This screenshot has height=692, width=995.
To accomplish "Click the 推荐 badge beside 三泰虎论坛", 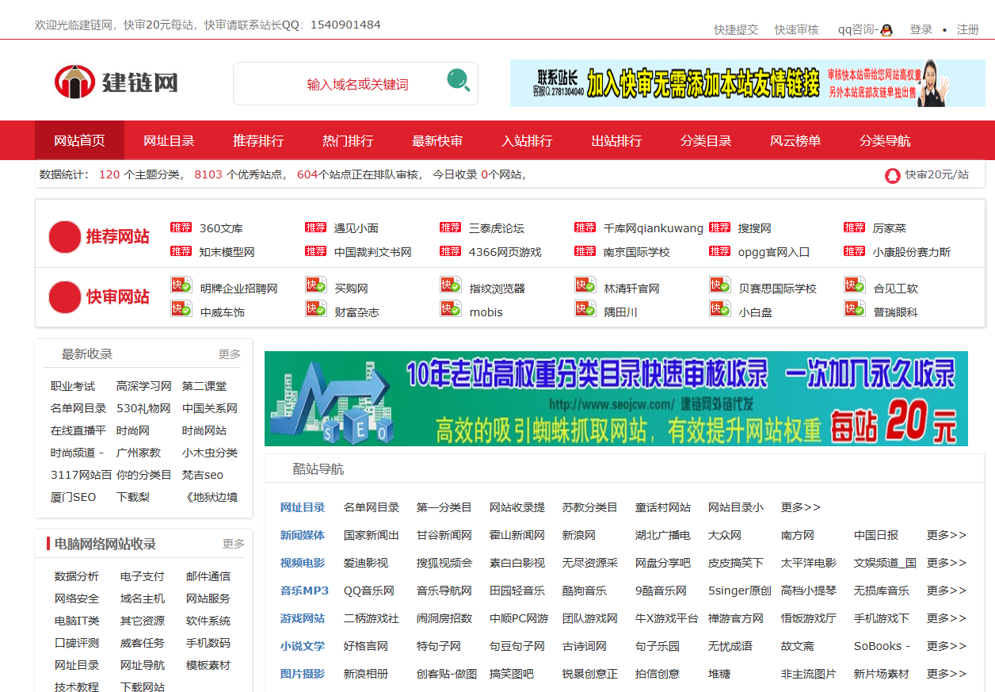I will 450,227.
